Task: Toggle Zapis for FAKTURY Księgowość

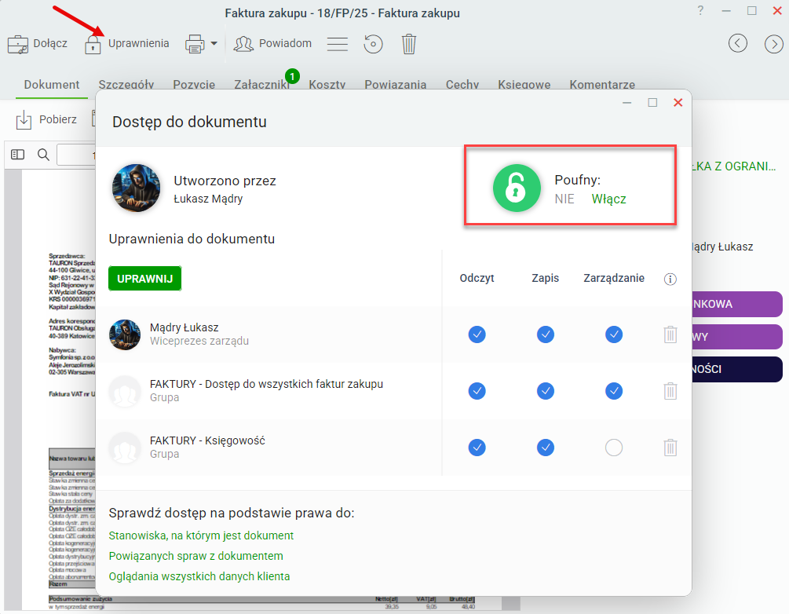Action: coord(546,448)
